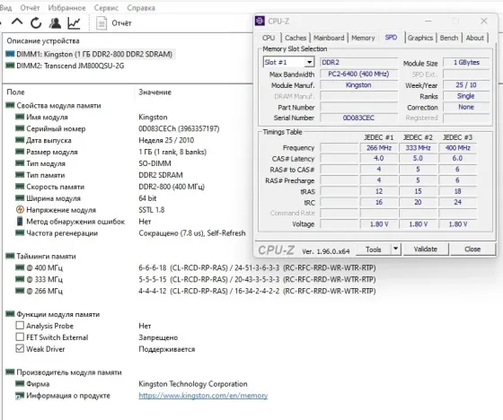Open the Сервис menu
This screenshot has width=503, height=420.
(106, 8)
